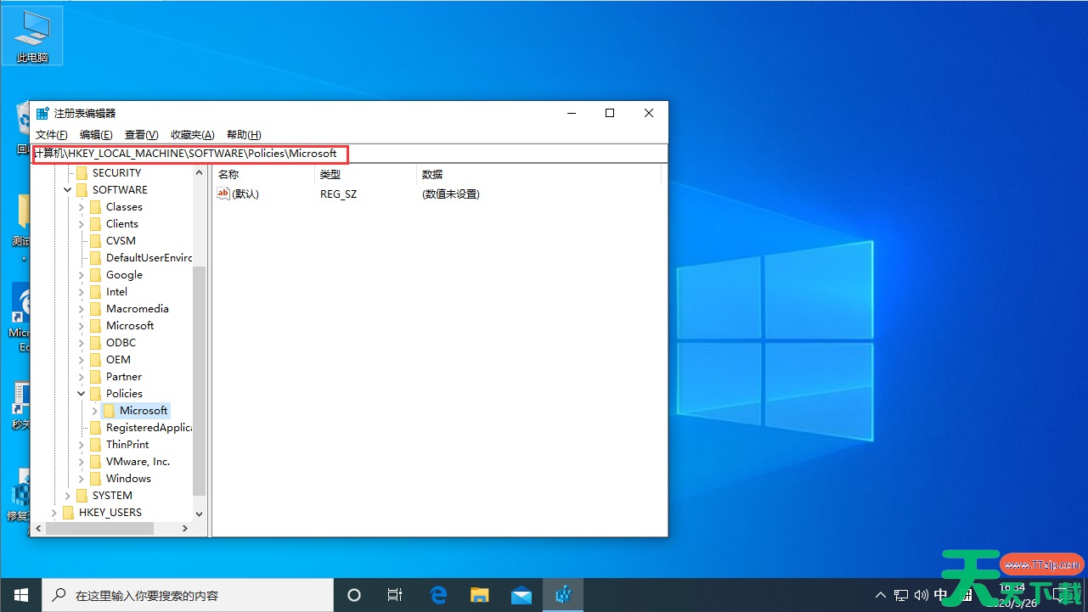Open File Explorer from the taskbar

(480, 595)
